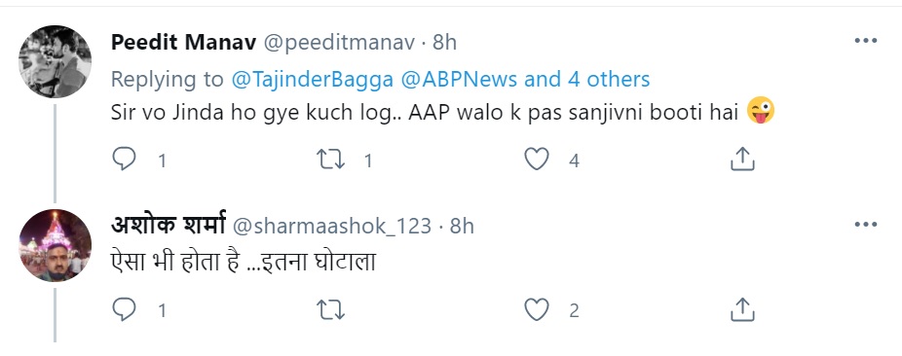Retweet Peedit Manav's tweet
This screenshot has width=902, height=356.
331,160
